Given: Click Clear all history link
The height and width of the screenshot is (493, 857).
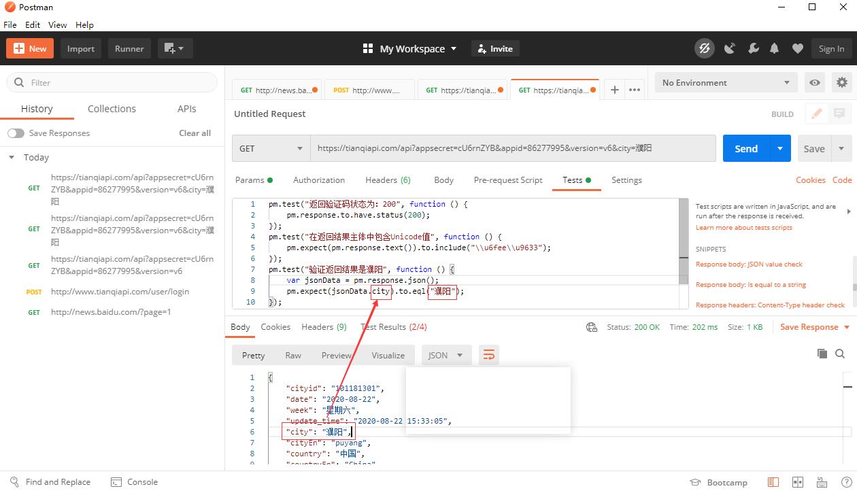Looking at the screenshot, I should pyautogui.click(x=195, y=133).
